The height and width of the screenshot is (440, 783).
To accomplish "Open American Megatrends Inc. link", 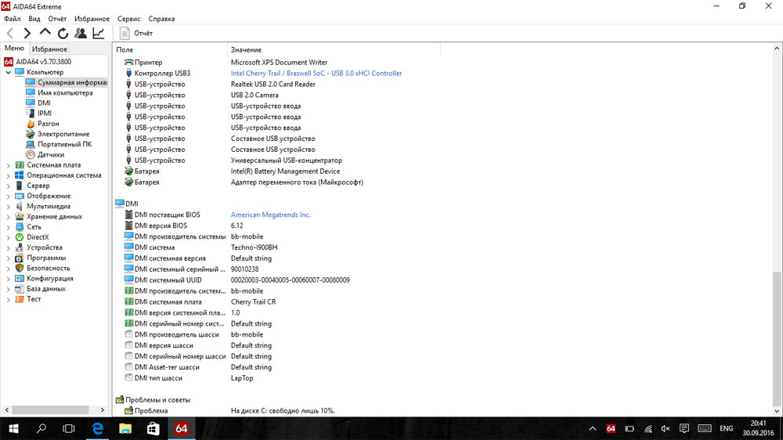I will click(x=271, y=215).
